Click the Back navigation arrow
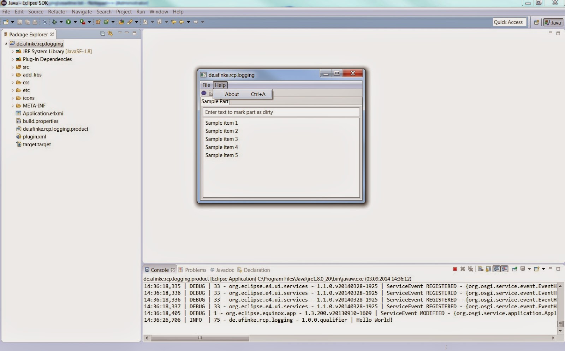 pyautogui.click(x=182, y=22)
